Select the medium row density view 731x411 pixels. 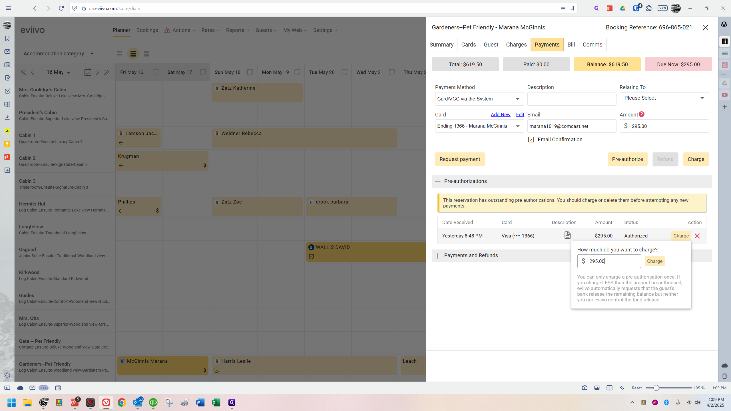click(x=133, y=54)
